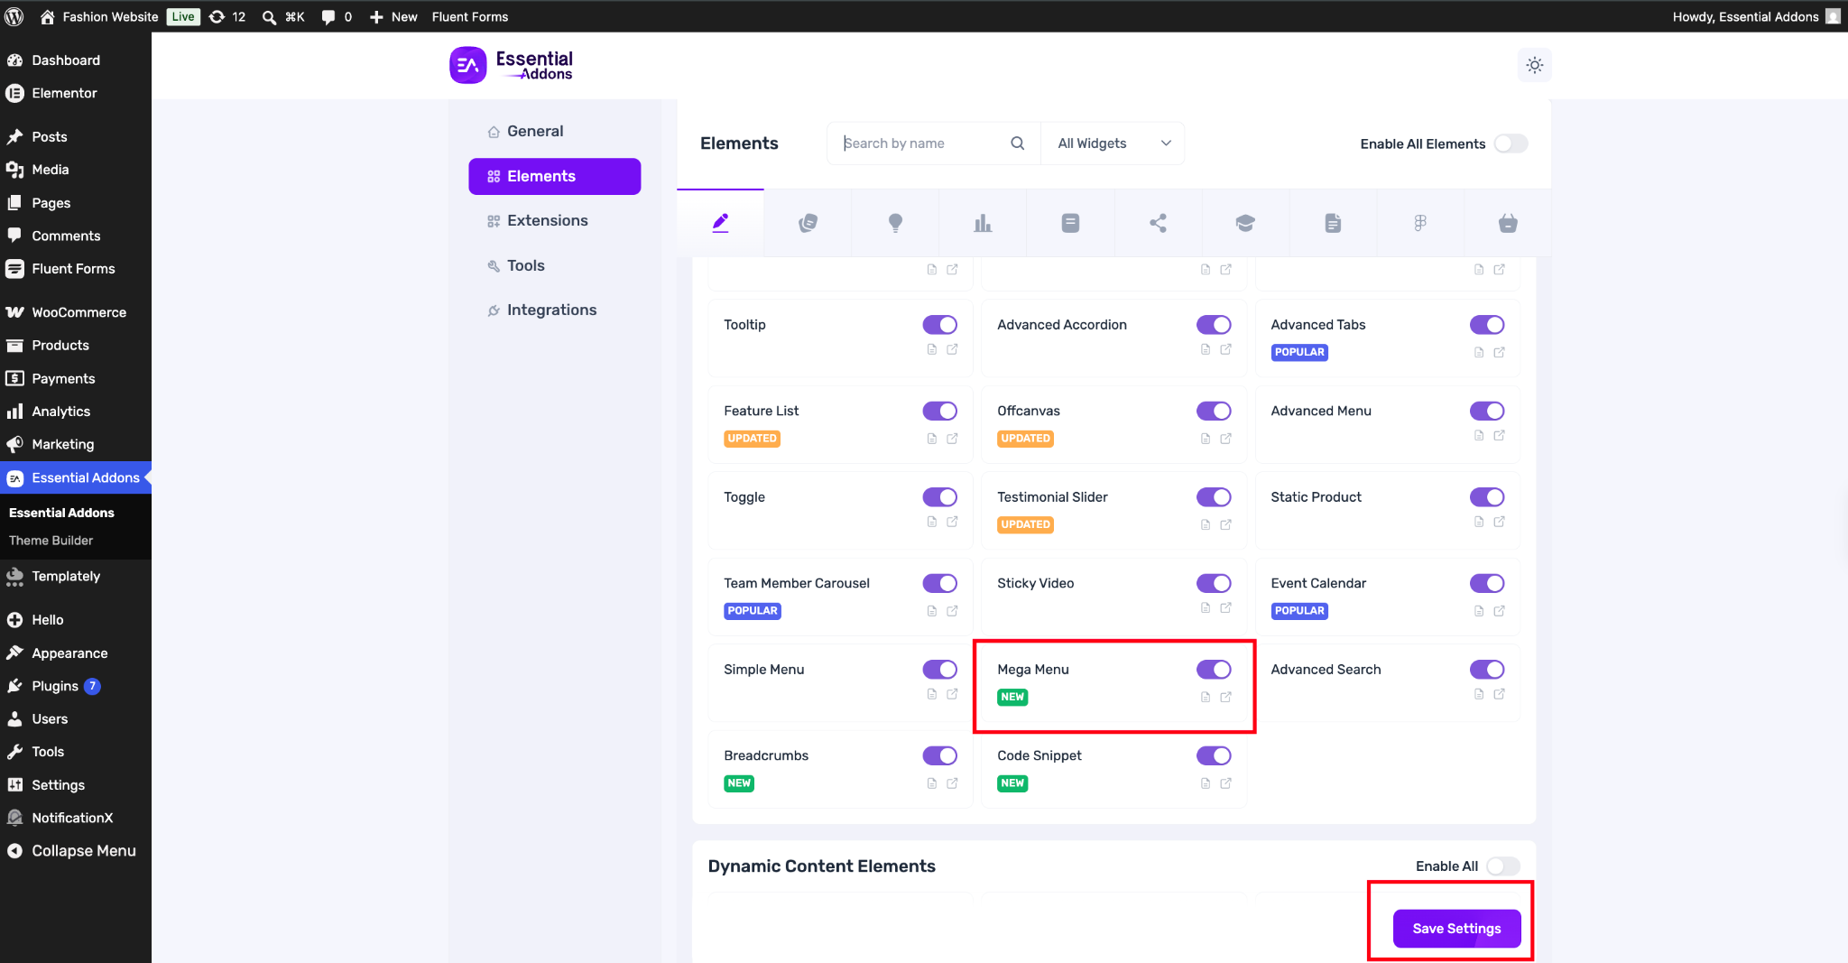
Task: Disable the Breadcrumbs toggle
Action: [939, 755]
